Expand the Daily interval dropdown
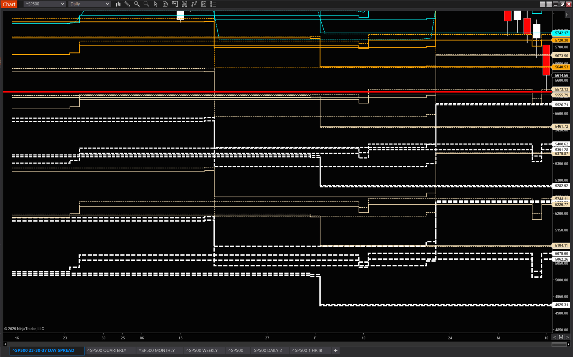Screen dimensions: 573x357 coord(89,4)
